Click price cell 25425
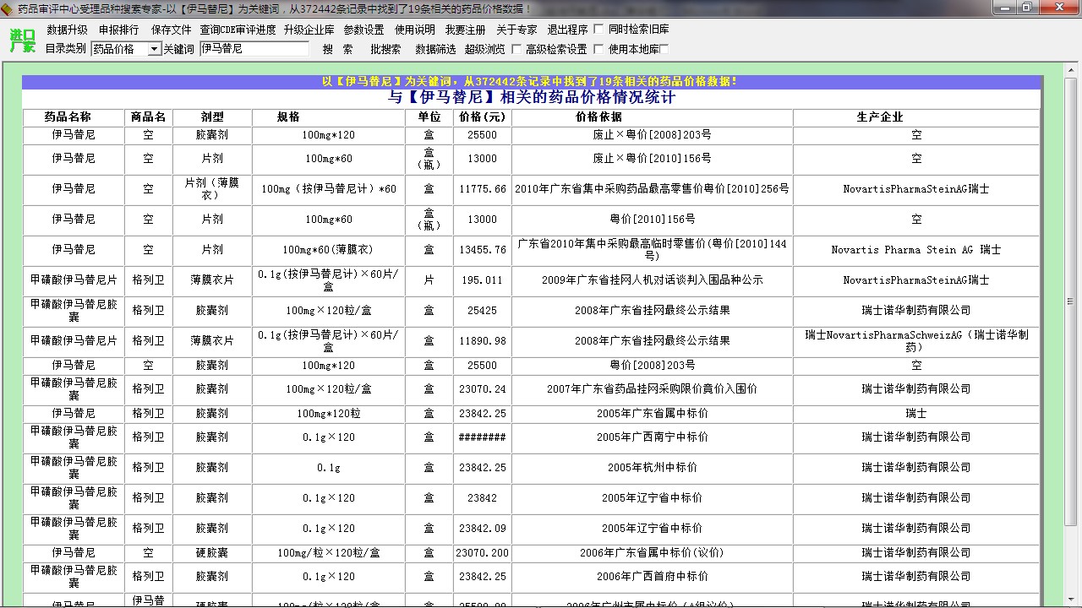The image size is (1082, 608). [x=482, y=311]
